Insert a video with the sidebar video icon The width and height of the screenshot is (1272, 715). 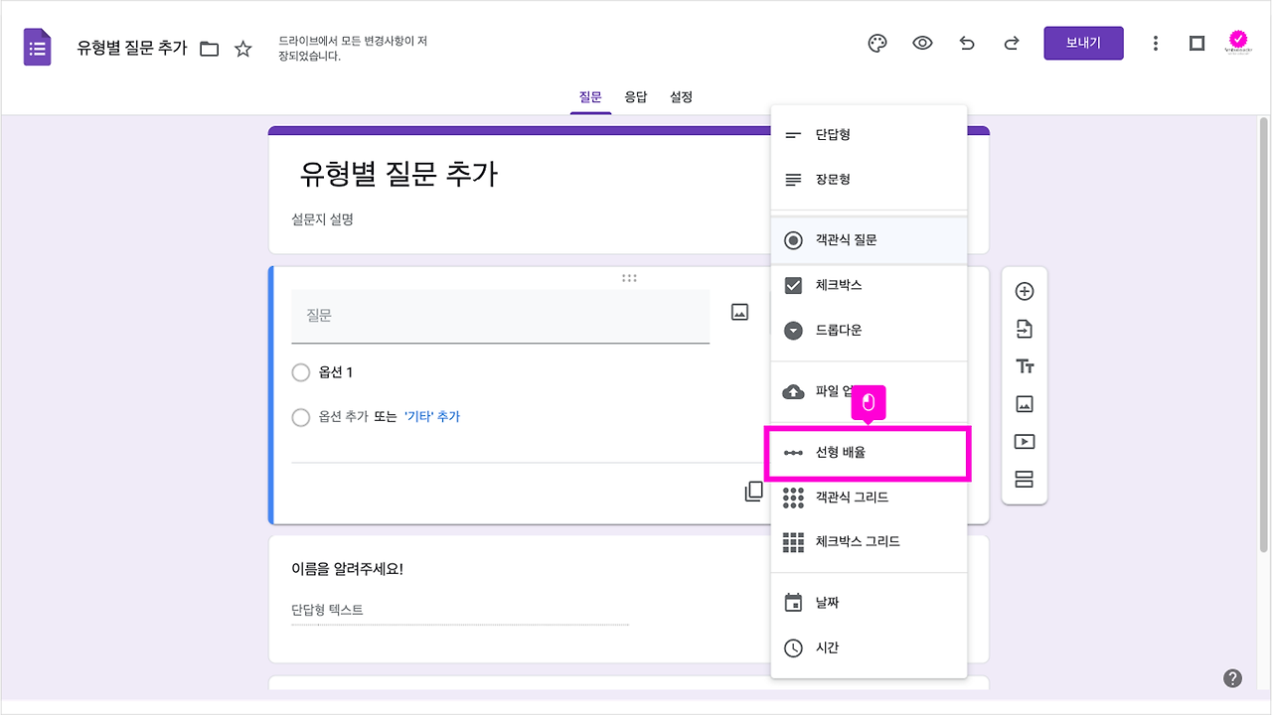(1024, 441)
